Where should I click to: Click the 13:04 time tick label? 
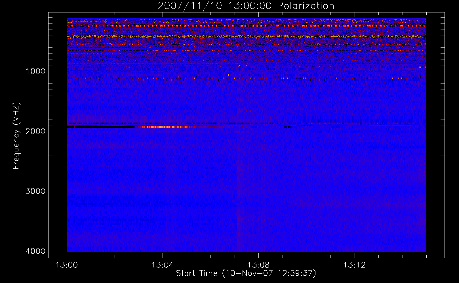coord(163,265)
